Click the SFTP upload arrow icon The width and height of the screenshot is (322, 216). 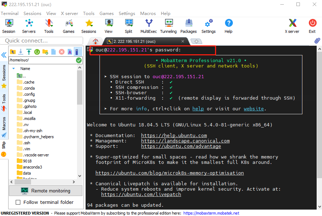tap(29, 52)
